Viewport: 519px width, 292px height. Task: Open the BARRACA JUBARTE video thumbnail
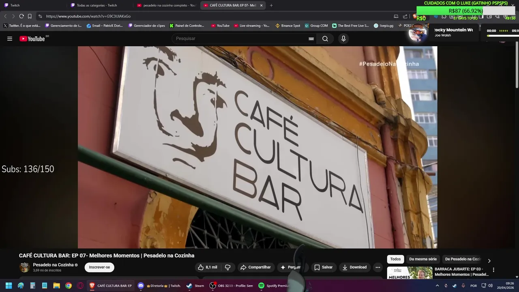pos(410,273)
